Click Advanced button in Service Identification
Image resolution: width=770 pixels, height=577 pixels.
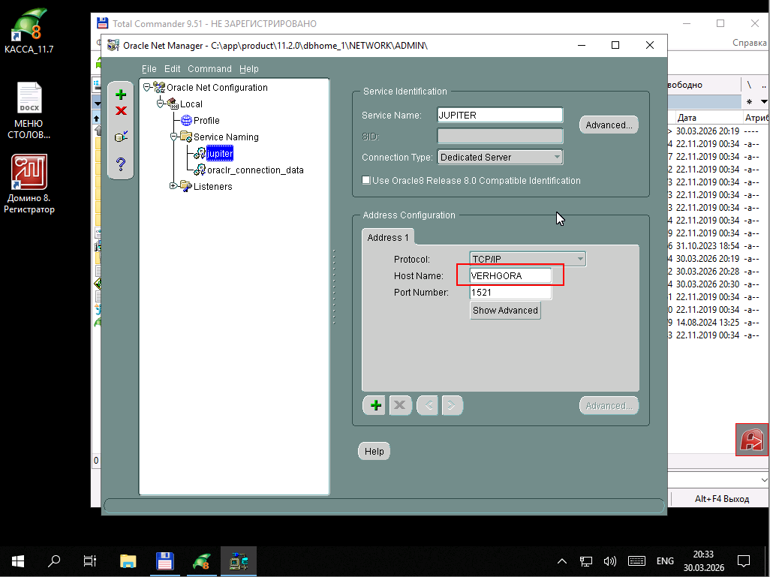(609, 125)
